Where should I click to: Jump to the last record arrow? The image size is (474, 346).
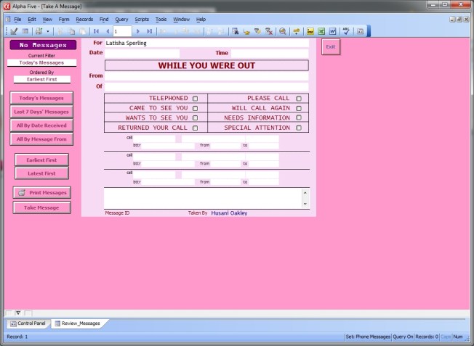(149, 31)
